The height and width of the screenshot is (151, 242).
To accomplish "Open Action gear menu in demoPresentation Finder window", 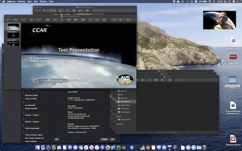I will (x=81, y=11).
